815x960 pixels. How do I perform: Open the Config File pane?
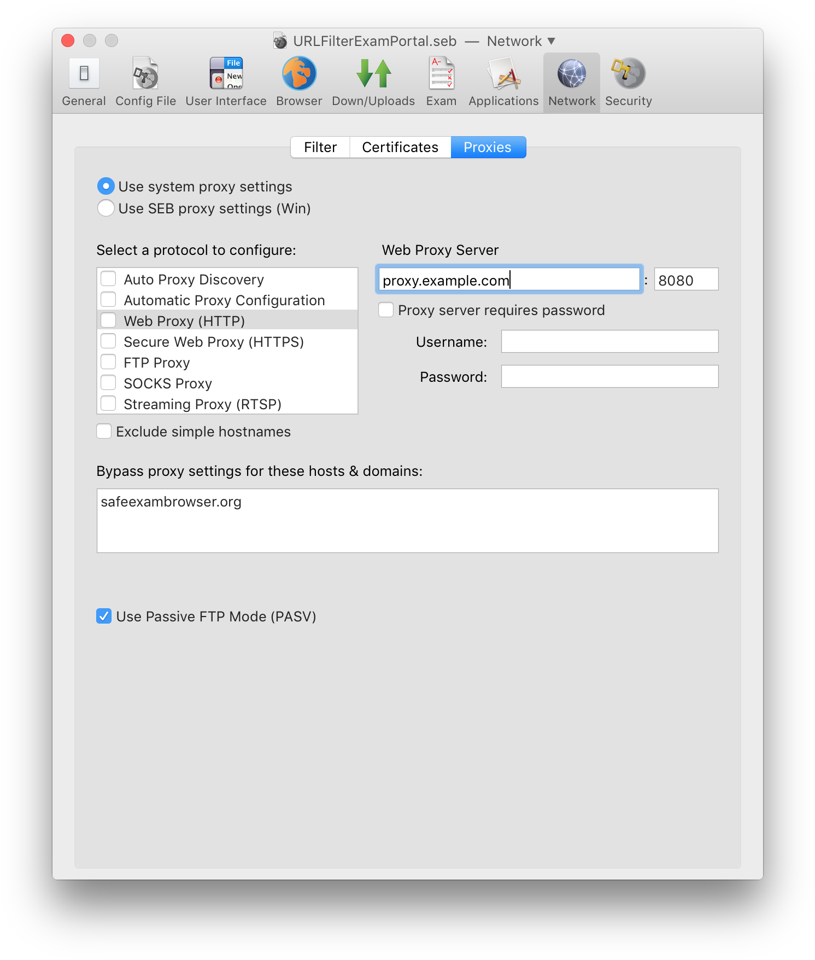[x=145, y=83]
